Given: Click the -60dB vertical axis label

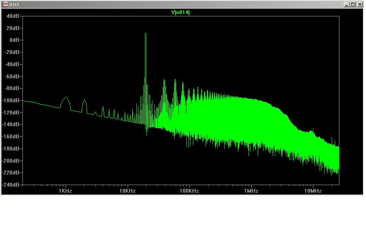Looking at the screenshot, I should click(x=12, y=76).
